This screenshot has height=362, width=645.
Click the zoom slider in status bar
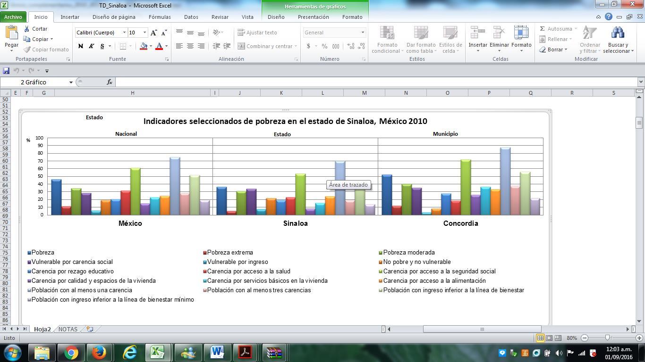point(608,338)
